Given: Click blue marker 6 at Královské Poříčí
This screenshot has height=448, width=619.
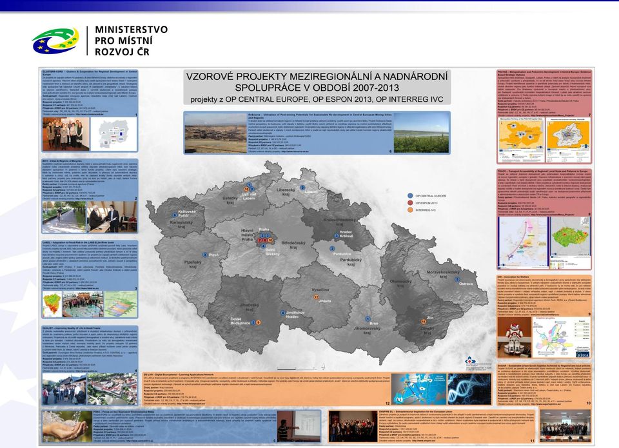Looking at the screenshot, I should pos(175,215).
